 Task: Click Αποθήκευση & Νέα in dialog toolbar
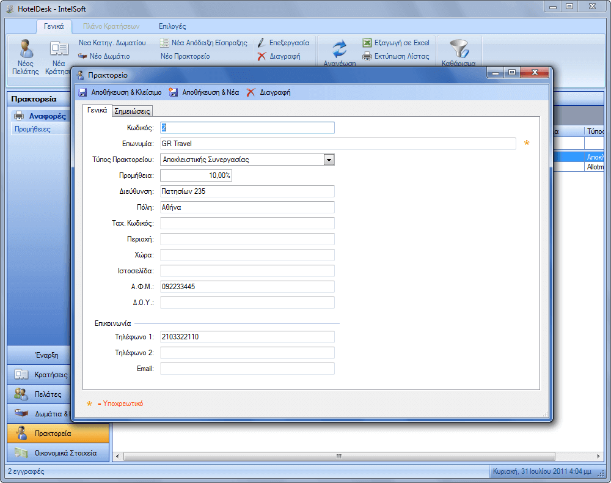coord(204,93)
